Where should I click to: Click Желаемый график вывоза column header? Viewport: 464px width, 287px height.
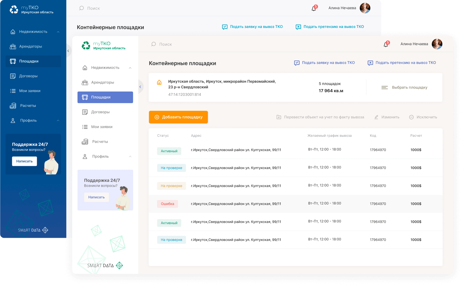point(330,136)
